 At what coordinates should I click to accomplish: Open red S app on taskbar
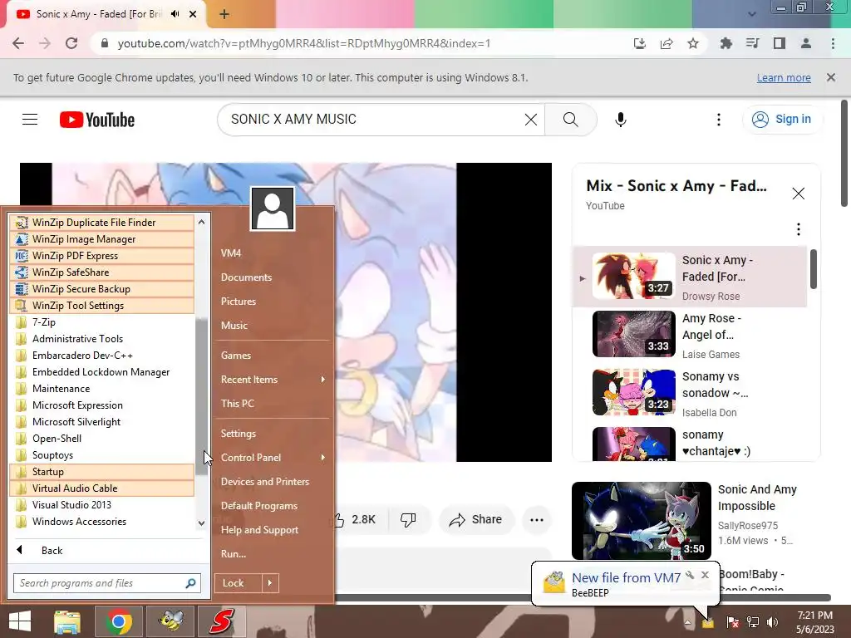[x=222, y=621]
